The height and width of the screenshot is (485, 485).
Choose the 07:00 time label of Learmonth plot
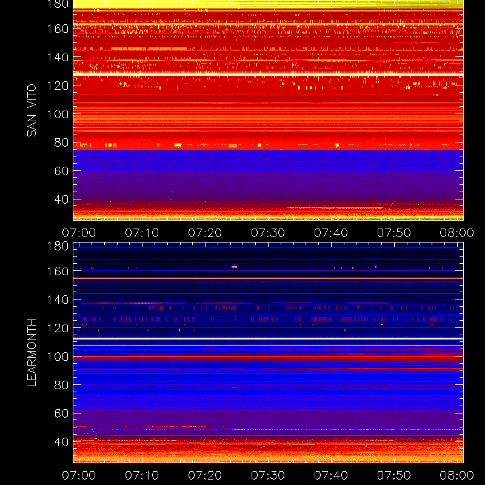79,475
